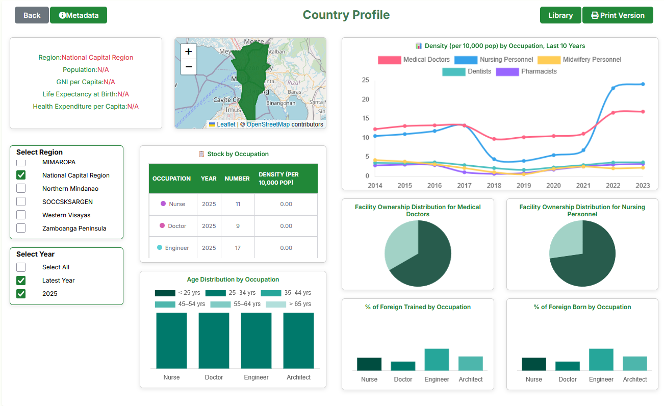This screenshot has width=664, height=406.
Task: Select the Engineer row in stock table
Action: pyautogui.click(x=233, y=248)
